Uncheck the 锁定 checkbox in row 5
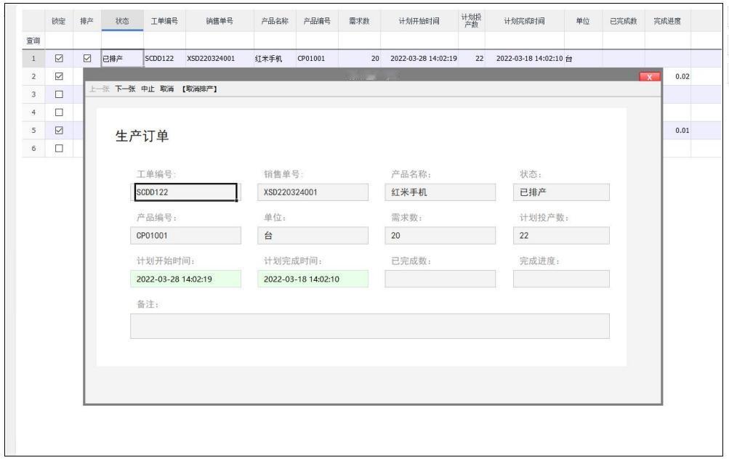 click(x=59, y=131)
